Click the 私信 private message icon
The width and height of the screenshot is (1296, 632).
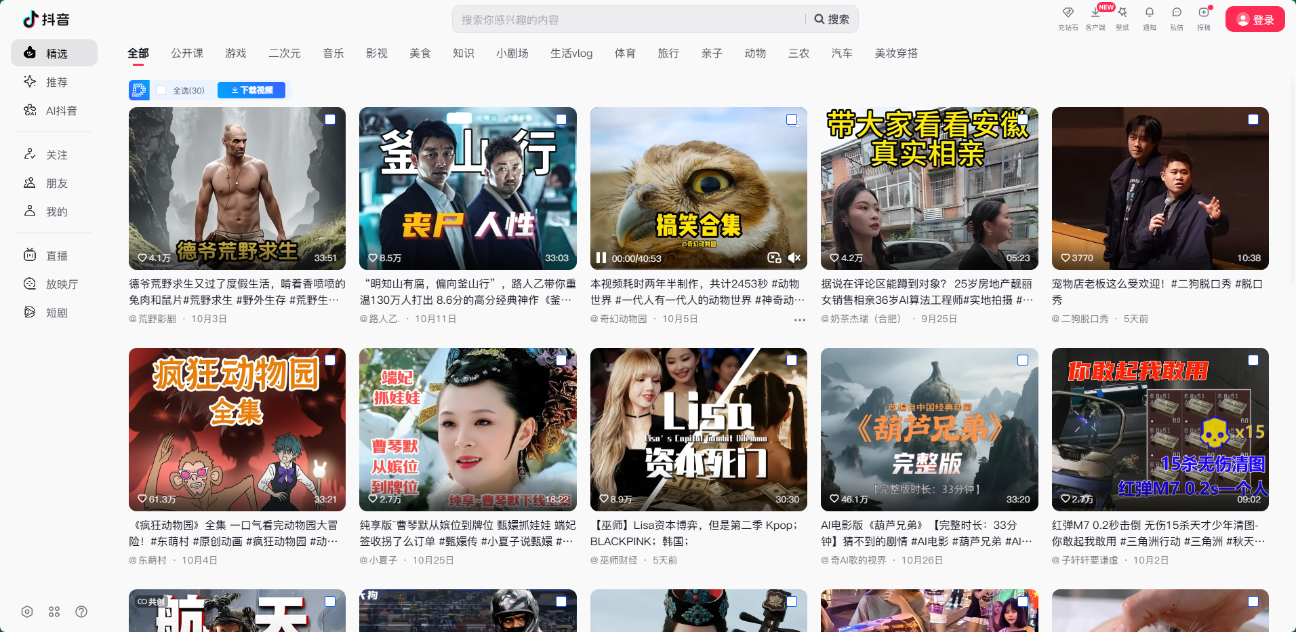pyautogui.click(x=1176, y=13)
